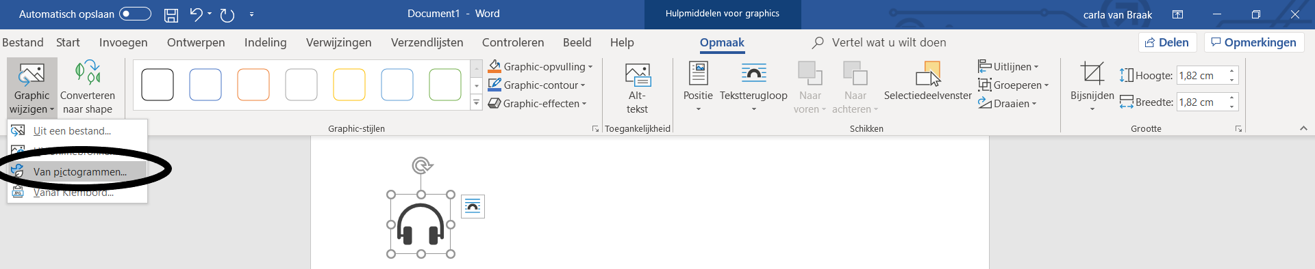1315x269 pixels.
Task: Click the Graphic wijzigen button
Action: pyautogui.click(x=32, y=89)
